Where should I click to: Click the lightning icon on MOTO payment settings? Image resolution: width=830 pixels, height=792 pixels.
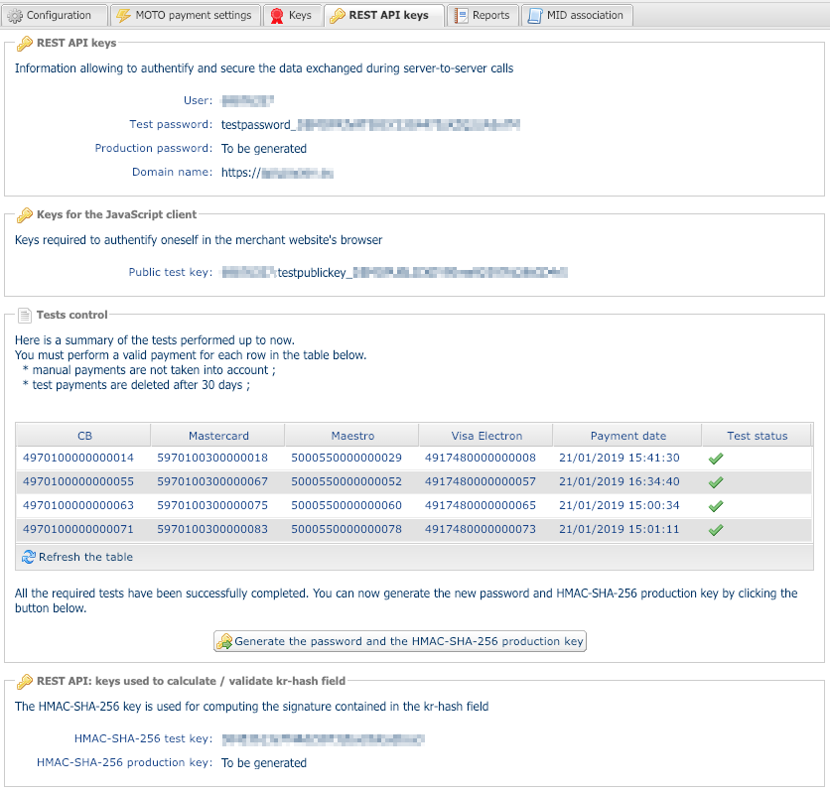[x=123, y=16]
